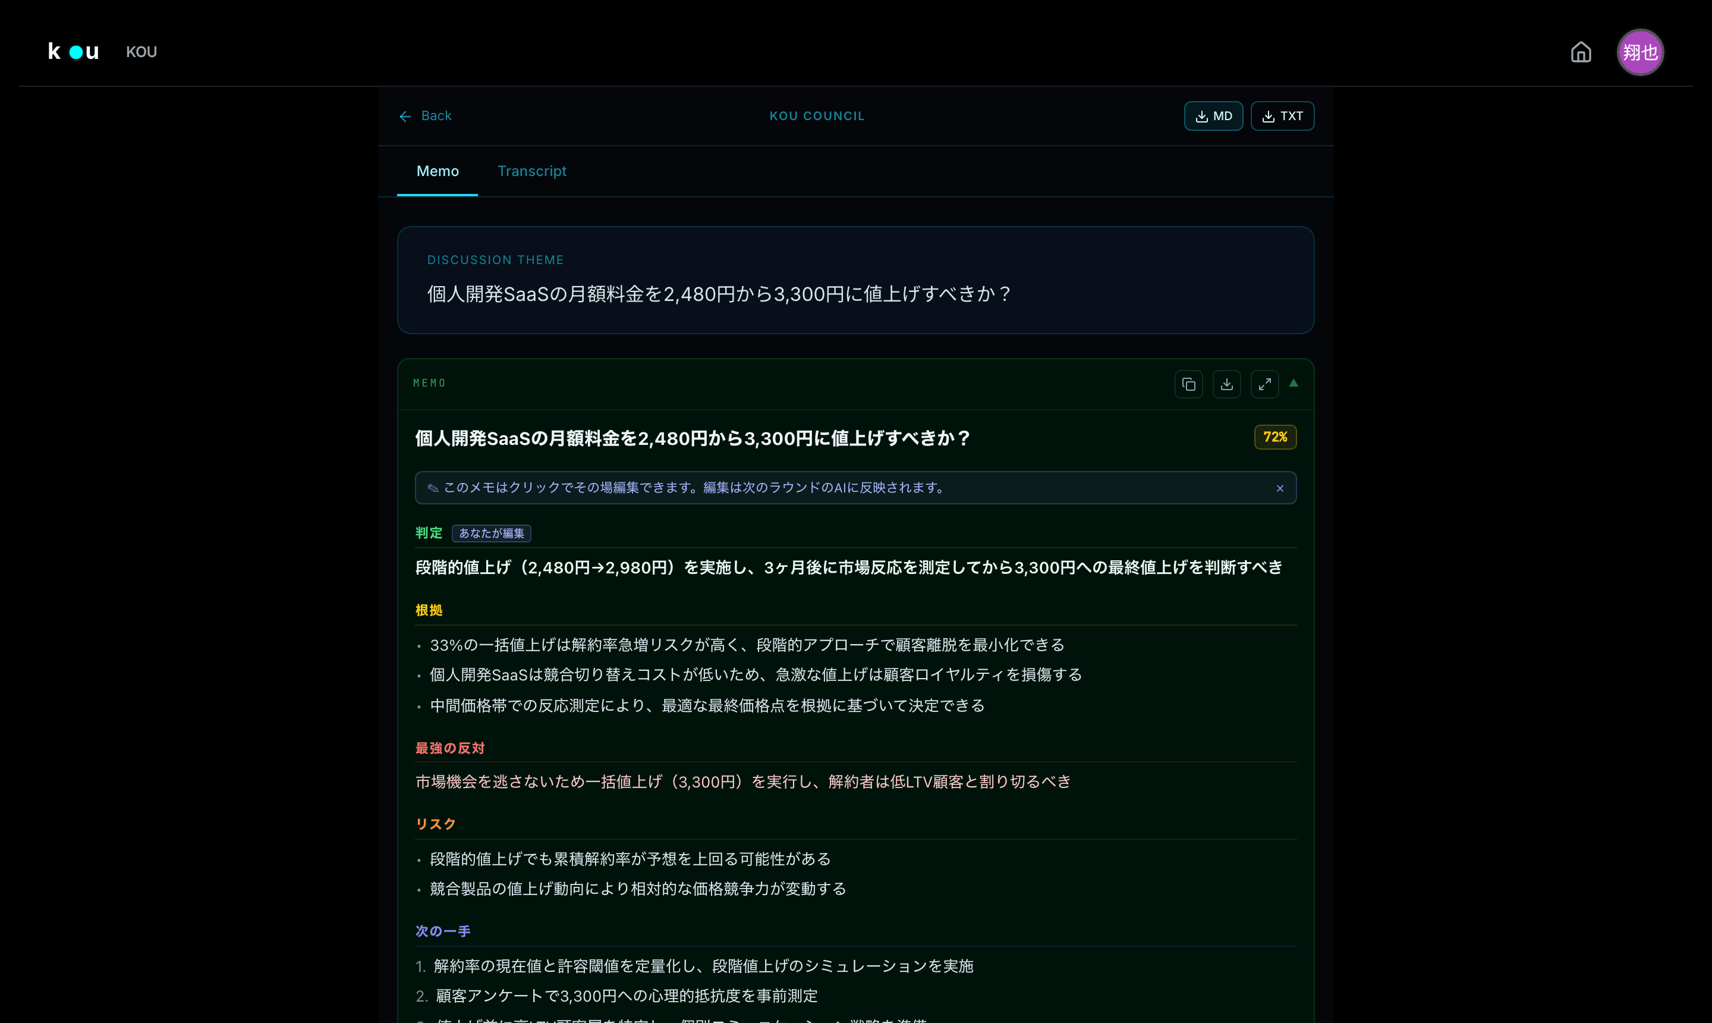Edit the risk bullet about 累積解約率

(x=630, y=858)
